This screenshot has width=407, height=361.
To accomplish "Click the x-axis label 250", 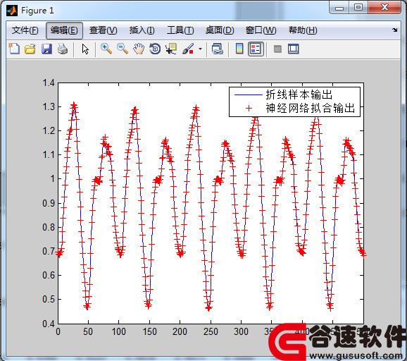I will click(x=211, y=331).
